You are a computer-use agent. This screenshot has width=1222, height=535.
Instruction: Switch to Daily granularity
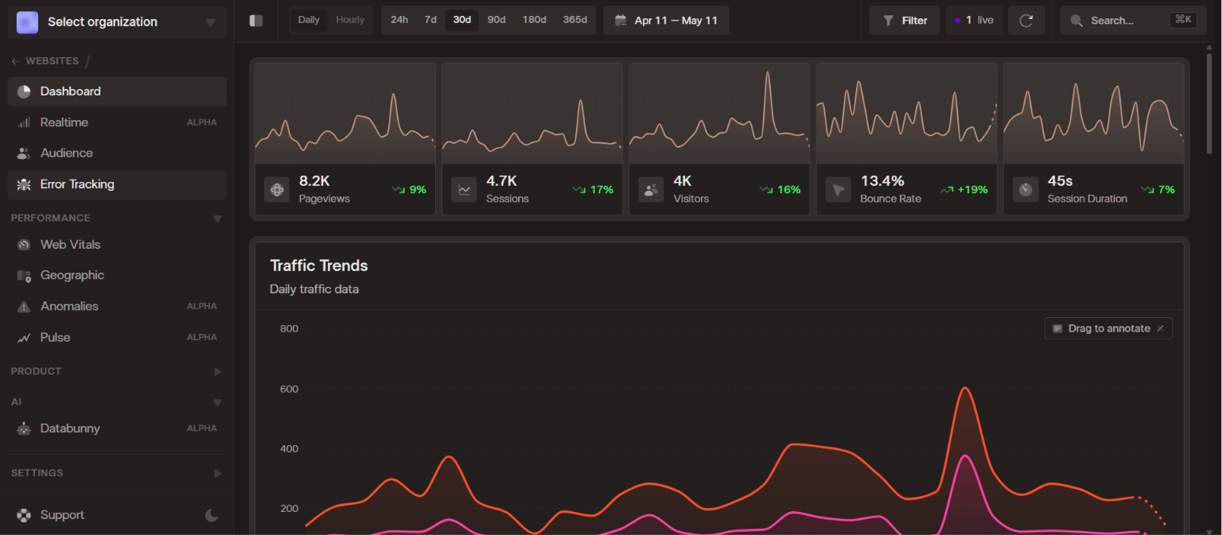pos(309,20)
